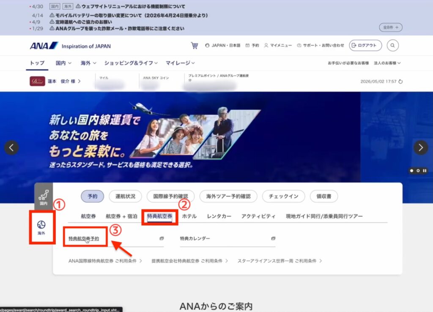Select the チェックイン pill button

[x=284, y=196]
